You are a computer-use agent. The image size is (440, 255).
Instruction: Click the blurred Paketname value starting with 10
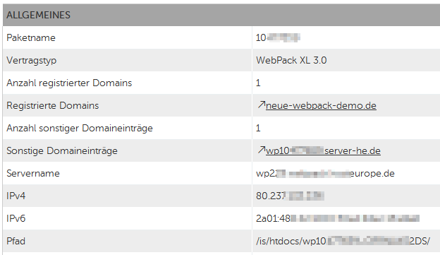tap(278, 37)
